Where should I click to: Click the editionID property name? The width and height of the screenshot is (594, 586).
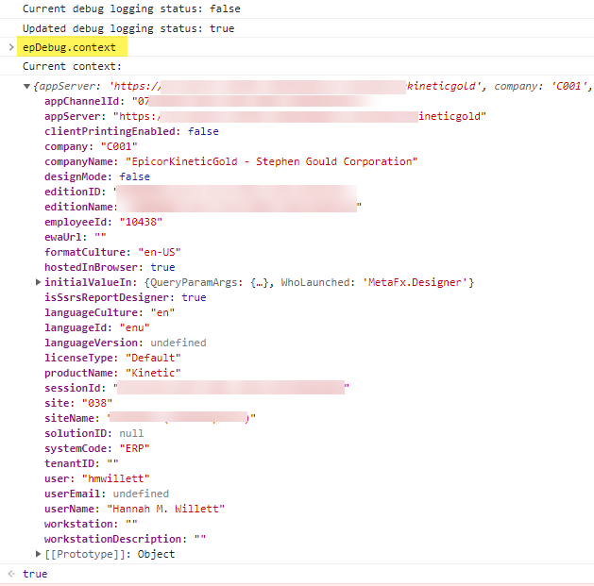point(75,192)
